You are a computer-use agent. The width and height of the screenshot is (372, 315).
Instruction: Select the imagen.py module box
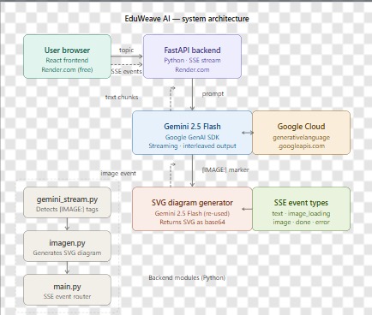coord(67,247)
